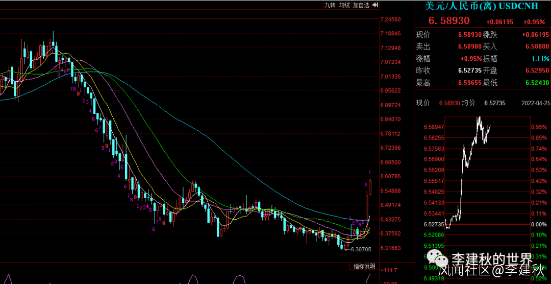Toggle the 均线 moving average lines
This screenshot has width=551, height=284.
tap(344, 5)
